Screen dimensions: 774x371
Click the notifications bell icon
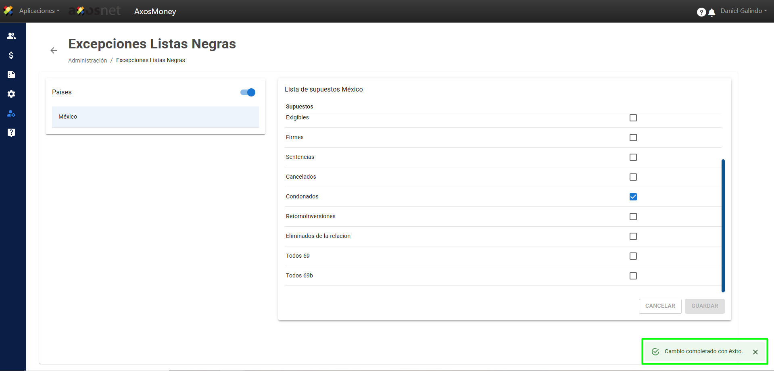(x=712, y=13)
